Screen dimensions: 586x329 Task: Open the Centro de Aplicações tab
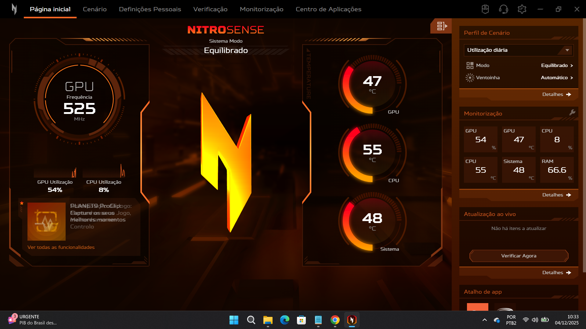[328, 9]
